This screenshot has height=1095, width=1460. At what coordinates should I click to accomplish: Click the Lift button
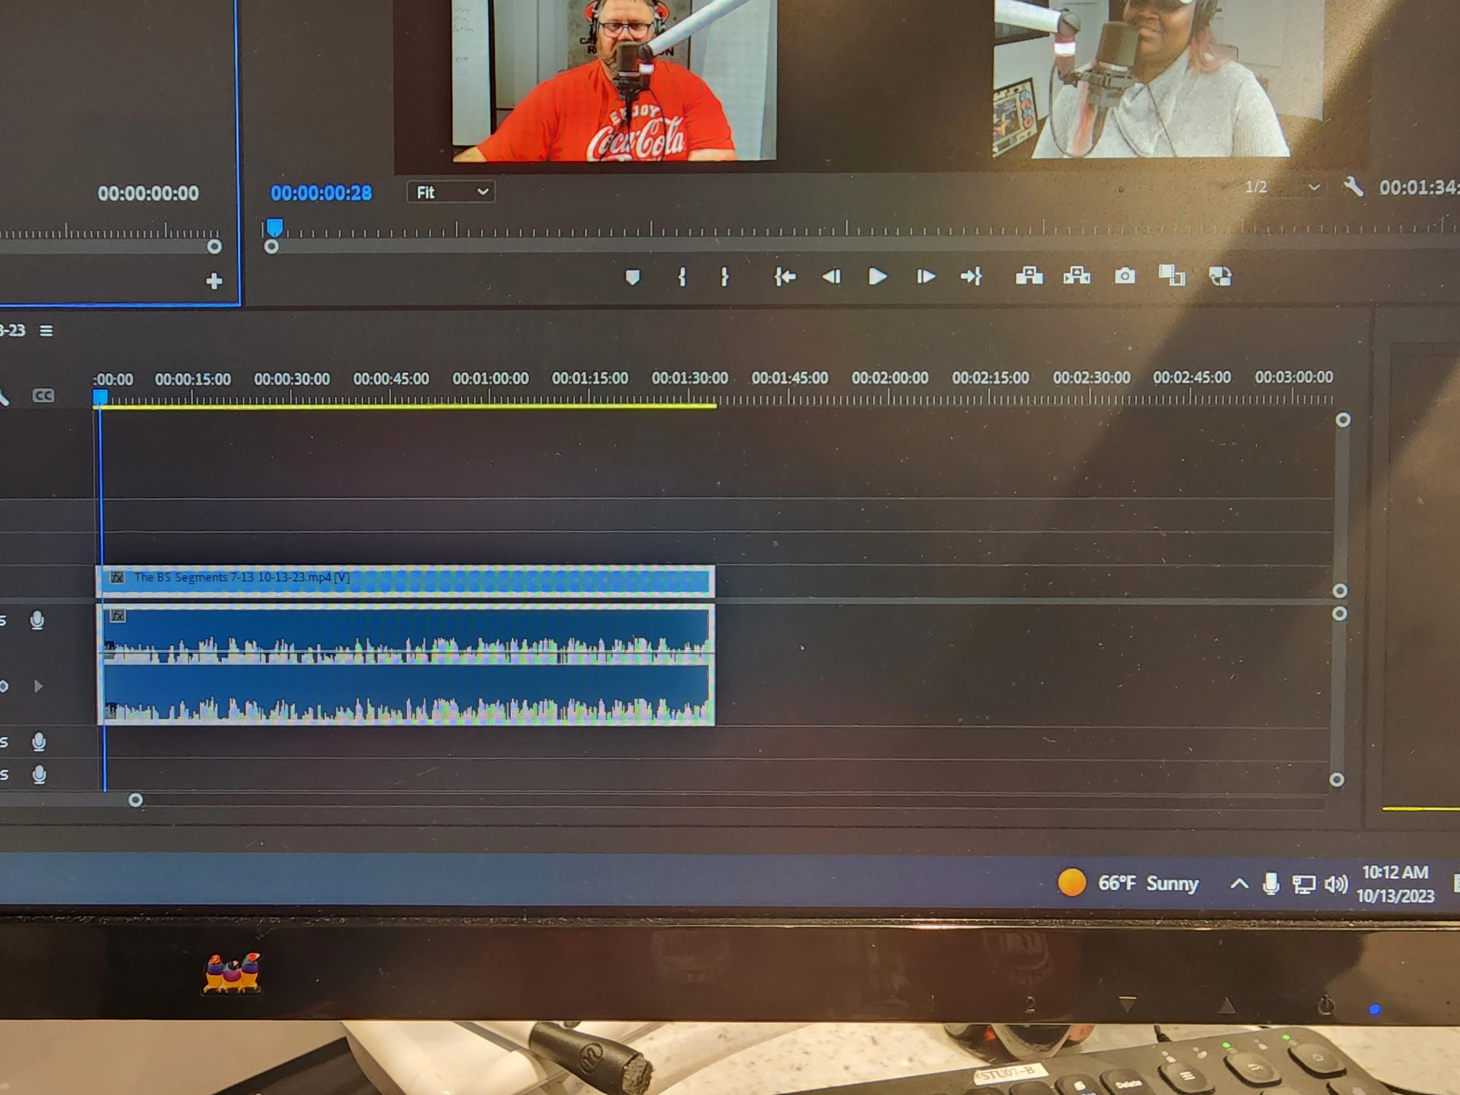pyautogui.click(x=1029, y=276)
